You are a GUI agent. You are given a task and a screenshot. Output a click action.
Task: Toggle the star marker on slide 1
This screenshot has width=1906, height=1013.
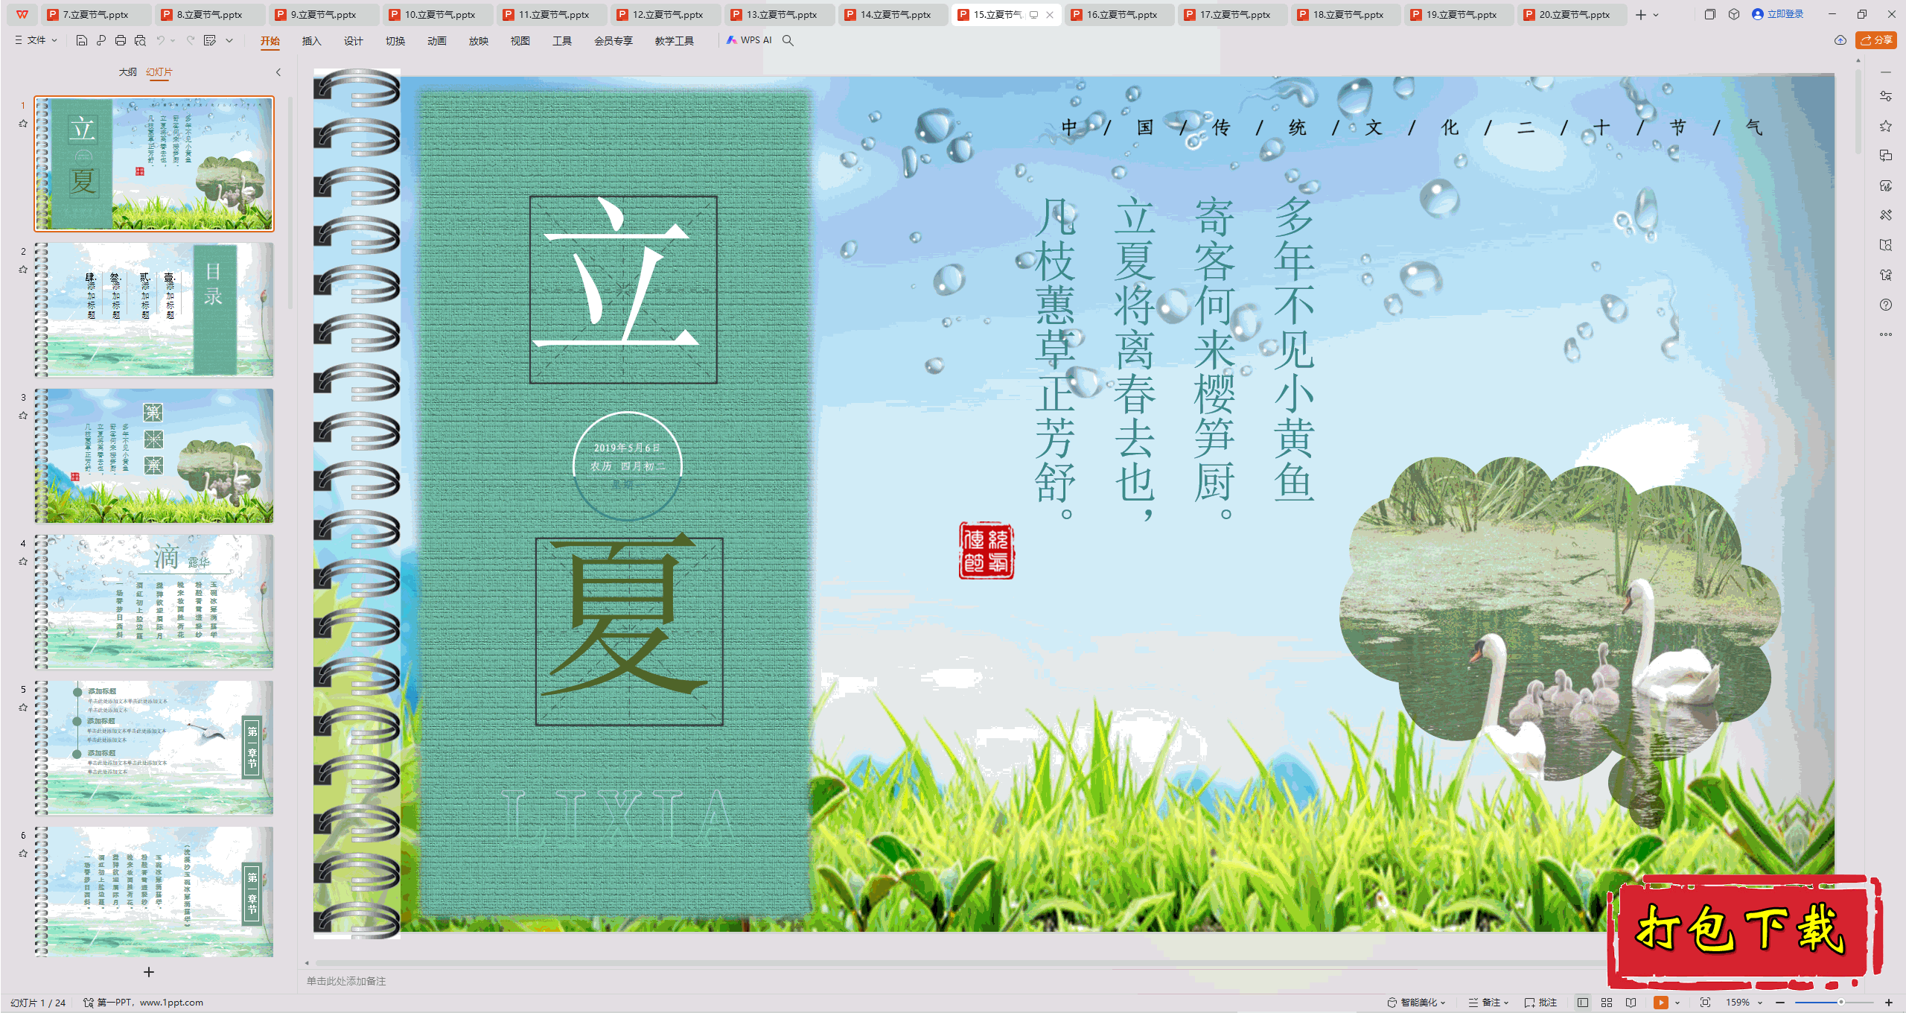(23, 124)
